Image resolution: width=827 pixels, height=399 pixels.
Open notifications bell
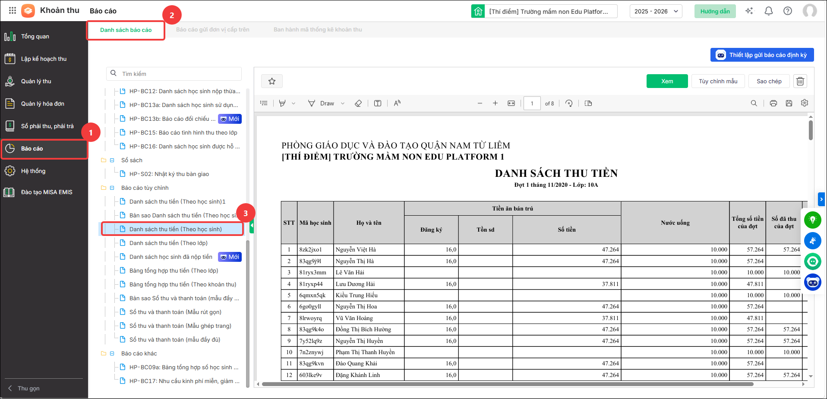[x=769, y=11]
